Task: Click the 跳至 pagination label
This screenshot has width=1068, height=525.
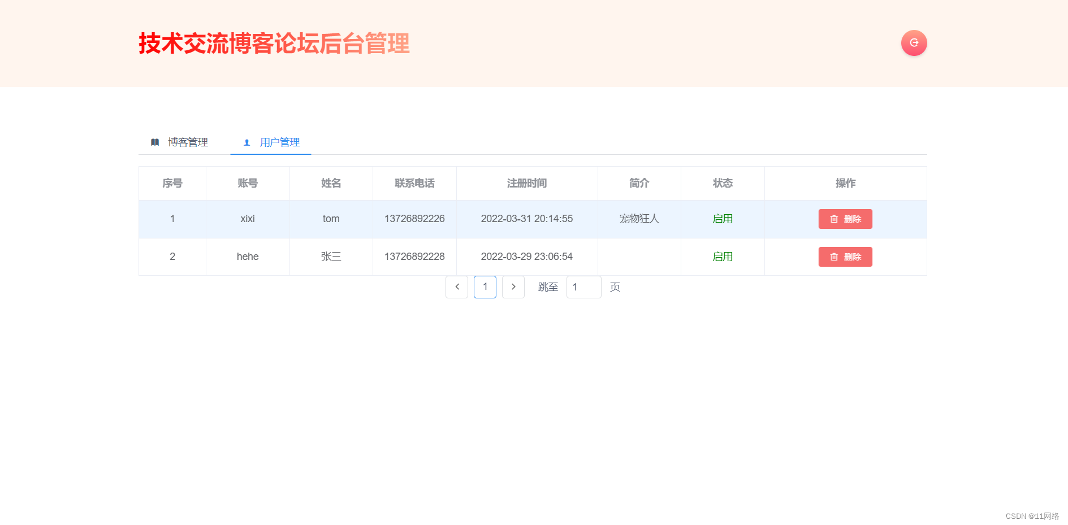Action: coord(548,287)
